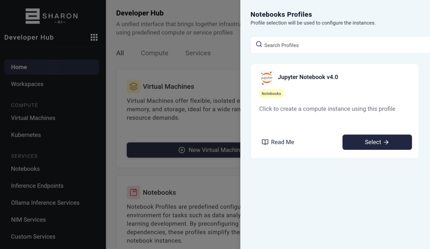This screenshot has height=249, width=430.
Task: Click the Read Me book icon
Action: 265,142
